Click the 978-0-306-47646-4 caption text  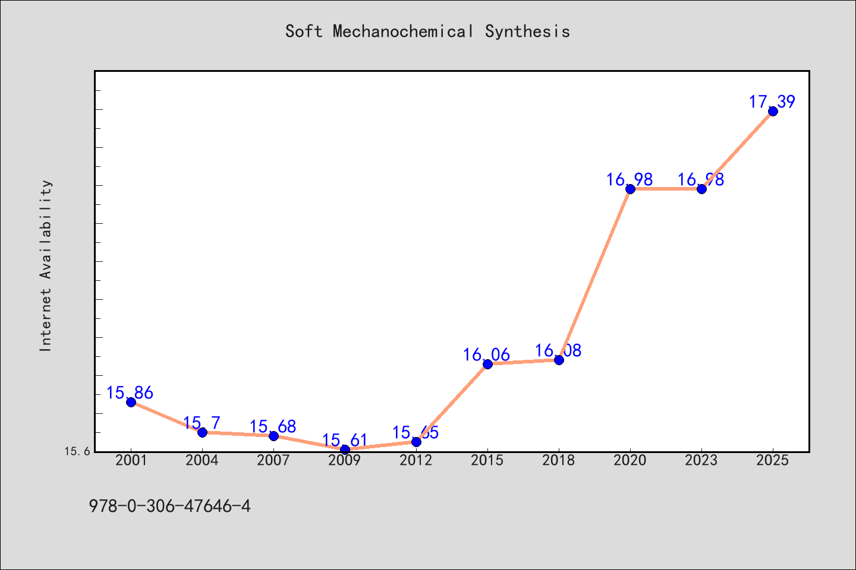pyautogui.click(x=170, y=506)
